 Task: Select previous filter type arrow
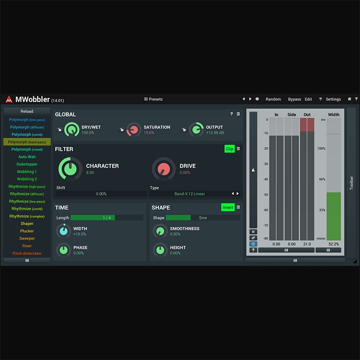pos(233,193)
